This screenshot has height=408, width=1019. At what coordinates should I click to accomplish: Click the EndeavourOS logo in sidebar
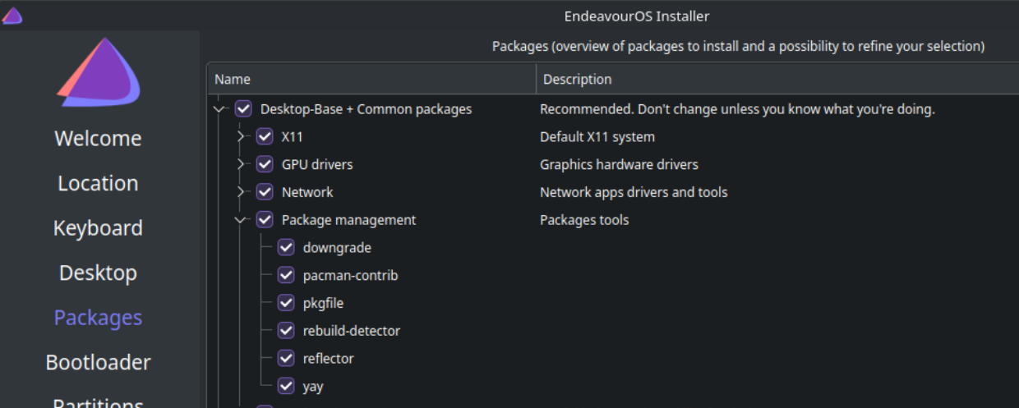click(x=98, y=72)
